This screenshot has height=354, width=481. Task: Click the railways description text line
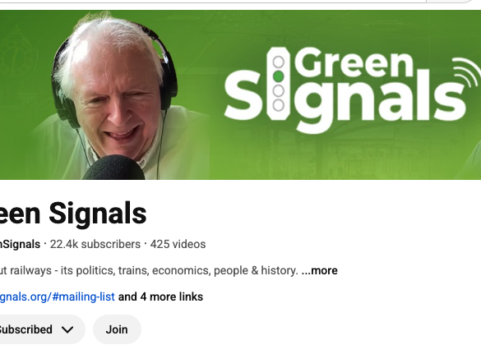149,270
